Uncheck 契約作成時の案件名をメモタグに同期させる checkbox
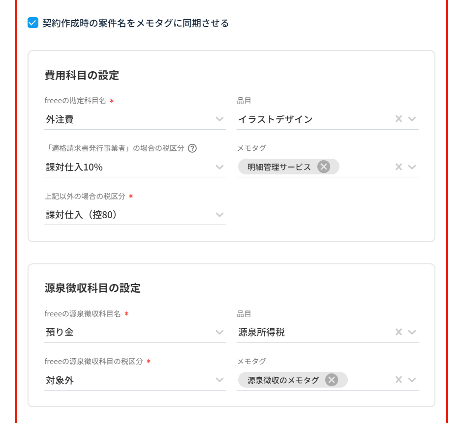This screenshot has height=423, width=460. coord(33,23)
